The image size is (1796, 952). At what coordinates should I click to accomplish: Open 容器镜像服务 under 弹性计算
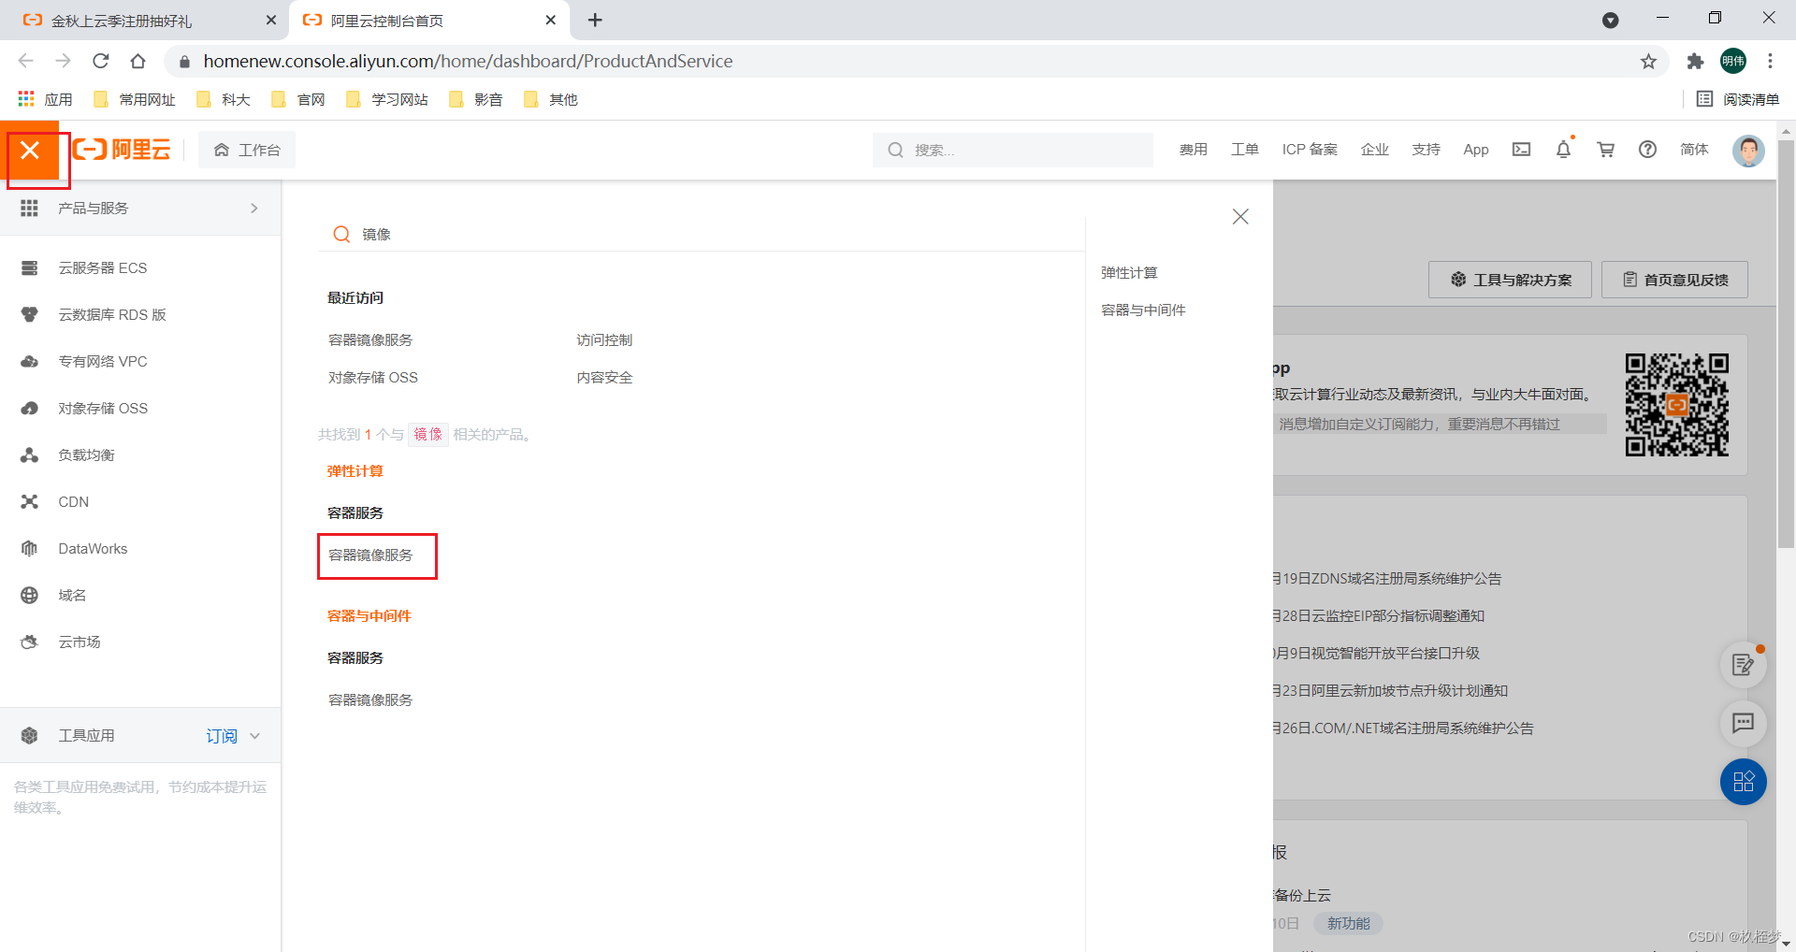point(370,555)
